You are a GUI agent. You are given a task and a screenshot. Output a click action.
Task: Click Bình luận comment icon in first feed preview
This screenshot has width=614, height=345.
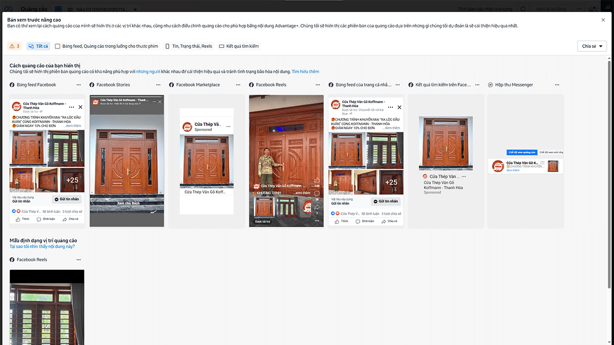click(46, 219)
